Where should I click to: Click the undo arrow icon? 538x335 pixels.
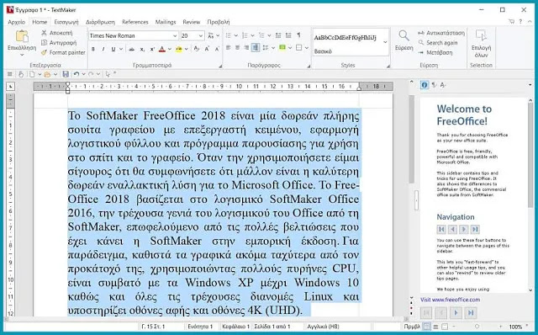76,74
